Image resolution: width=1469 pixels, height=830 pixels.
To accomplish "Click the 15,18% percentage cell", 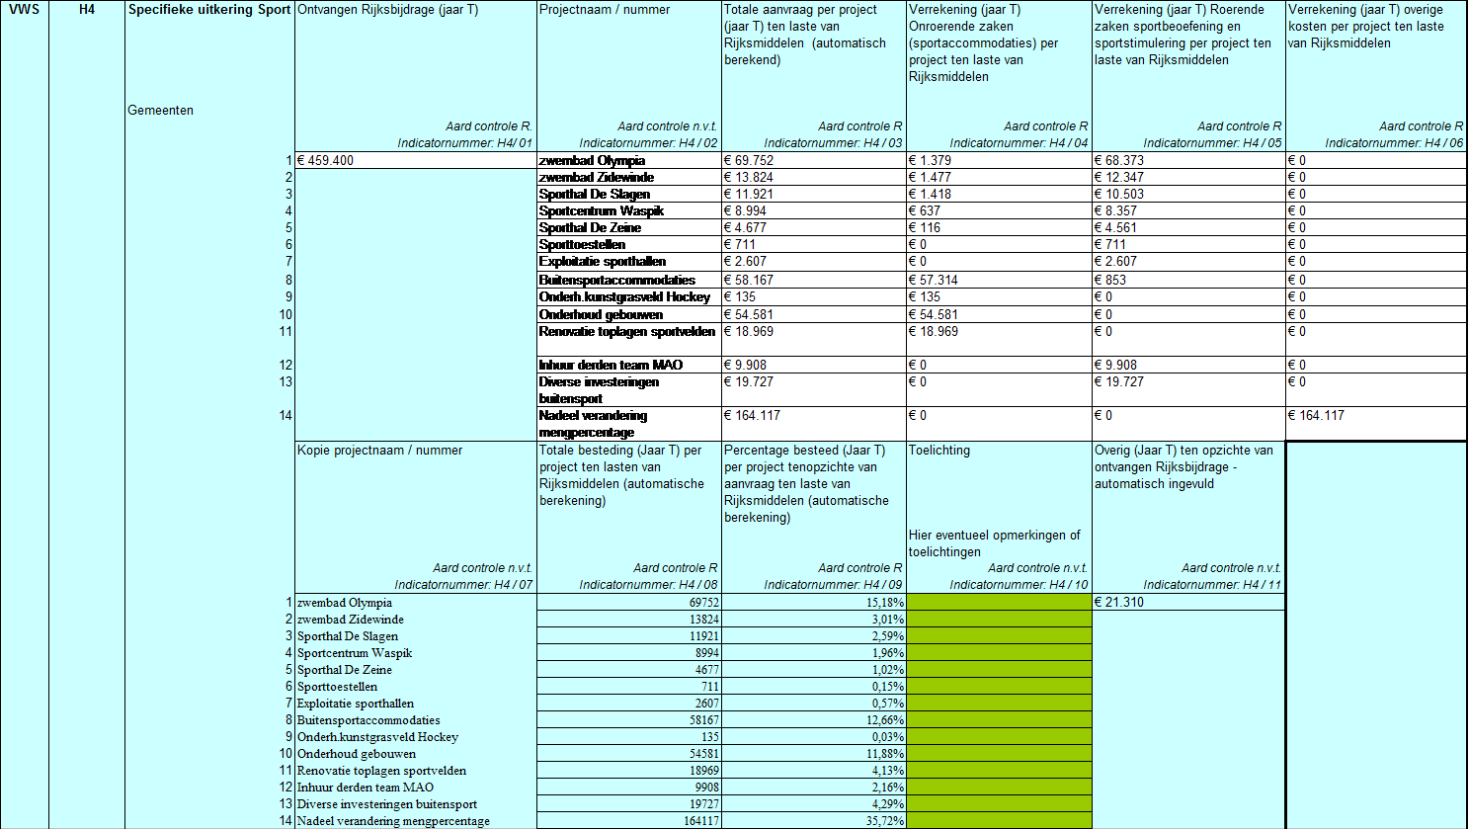I will (814, 603).
